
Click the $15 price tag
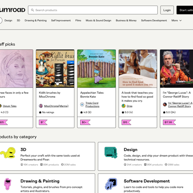(126, 122)
